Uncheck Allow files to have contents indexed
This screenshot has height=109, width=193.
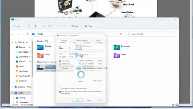point(60,92)
